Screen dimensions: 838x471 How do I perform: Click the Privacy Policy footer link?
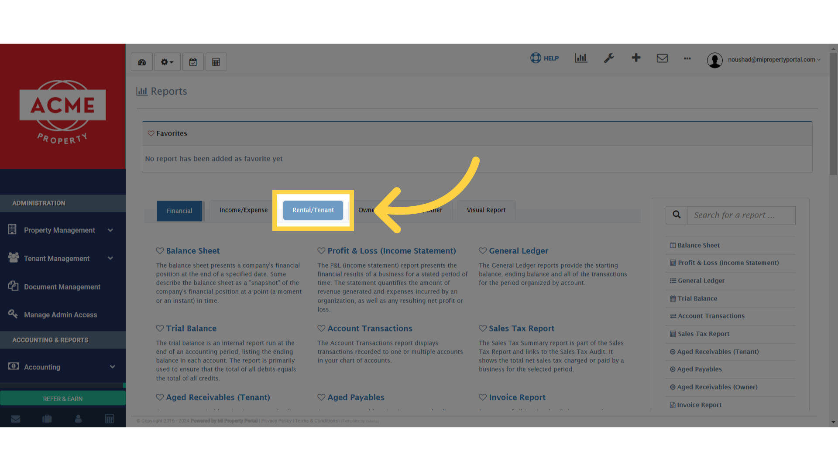coord(276,421)
